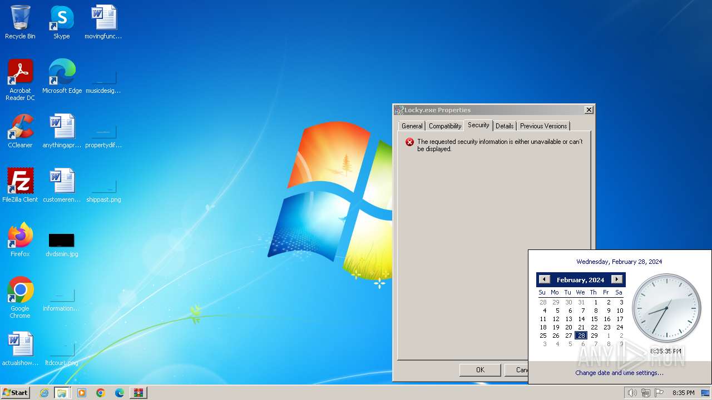Viewport: 712px width, 400px height.
Task: Select February 16 in the calendar
Action: pyautogui.click(x=607, y=319)
